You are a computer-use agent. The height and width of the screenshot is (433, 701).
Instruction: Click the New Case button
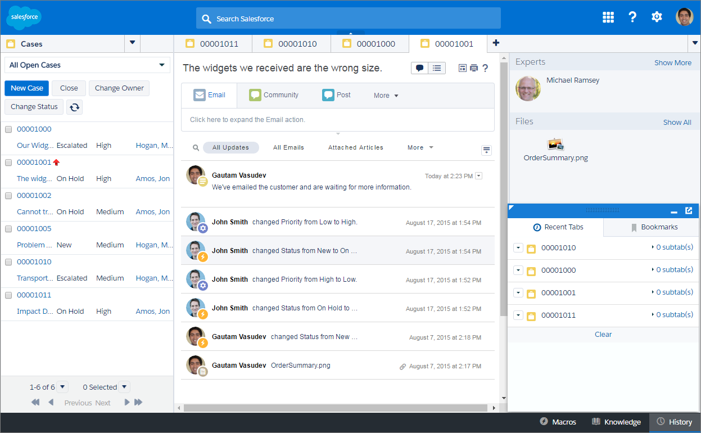coord(26,88)
